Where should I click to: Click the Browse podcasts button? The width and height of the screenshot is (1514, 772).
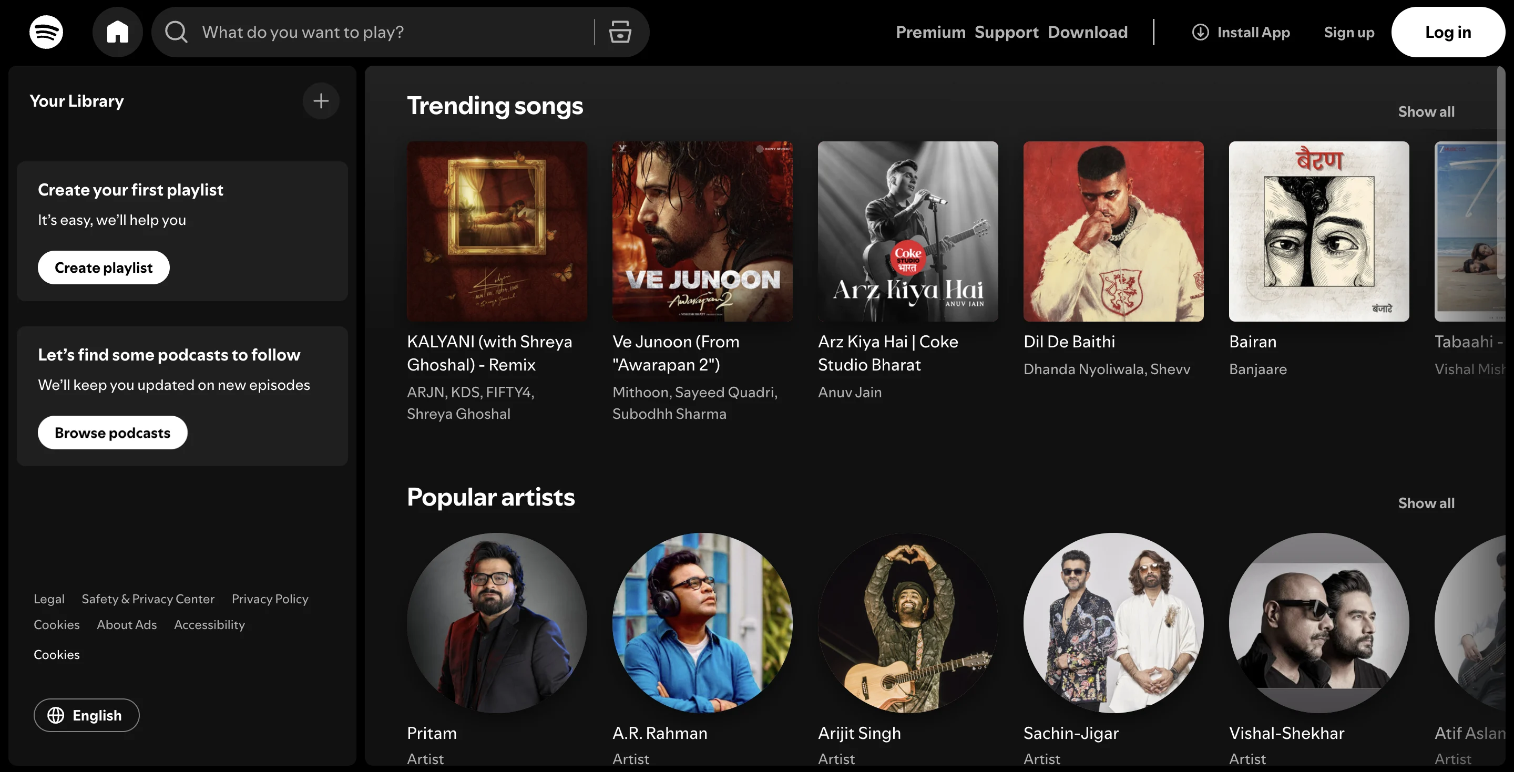[x=112, y=433]
